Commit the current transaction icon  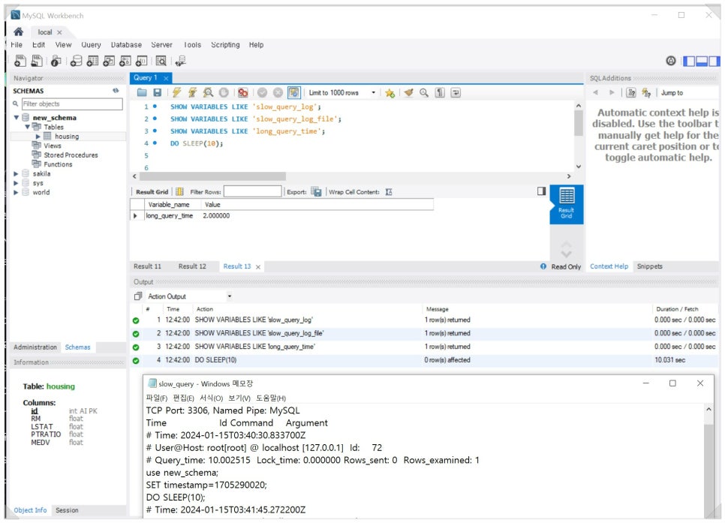[263, 92]
